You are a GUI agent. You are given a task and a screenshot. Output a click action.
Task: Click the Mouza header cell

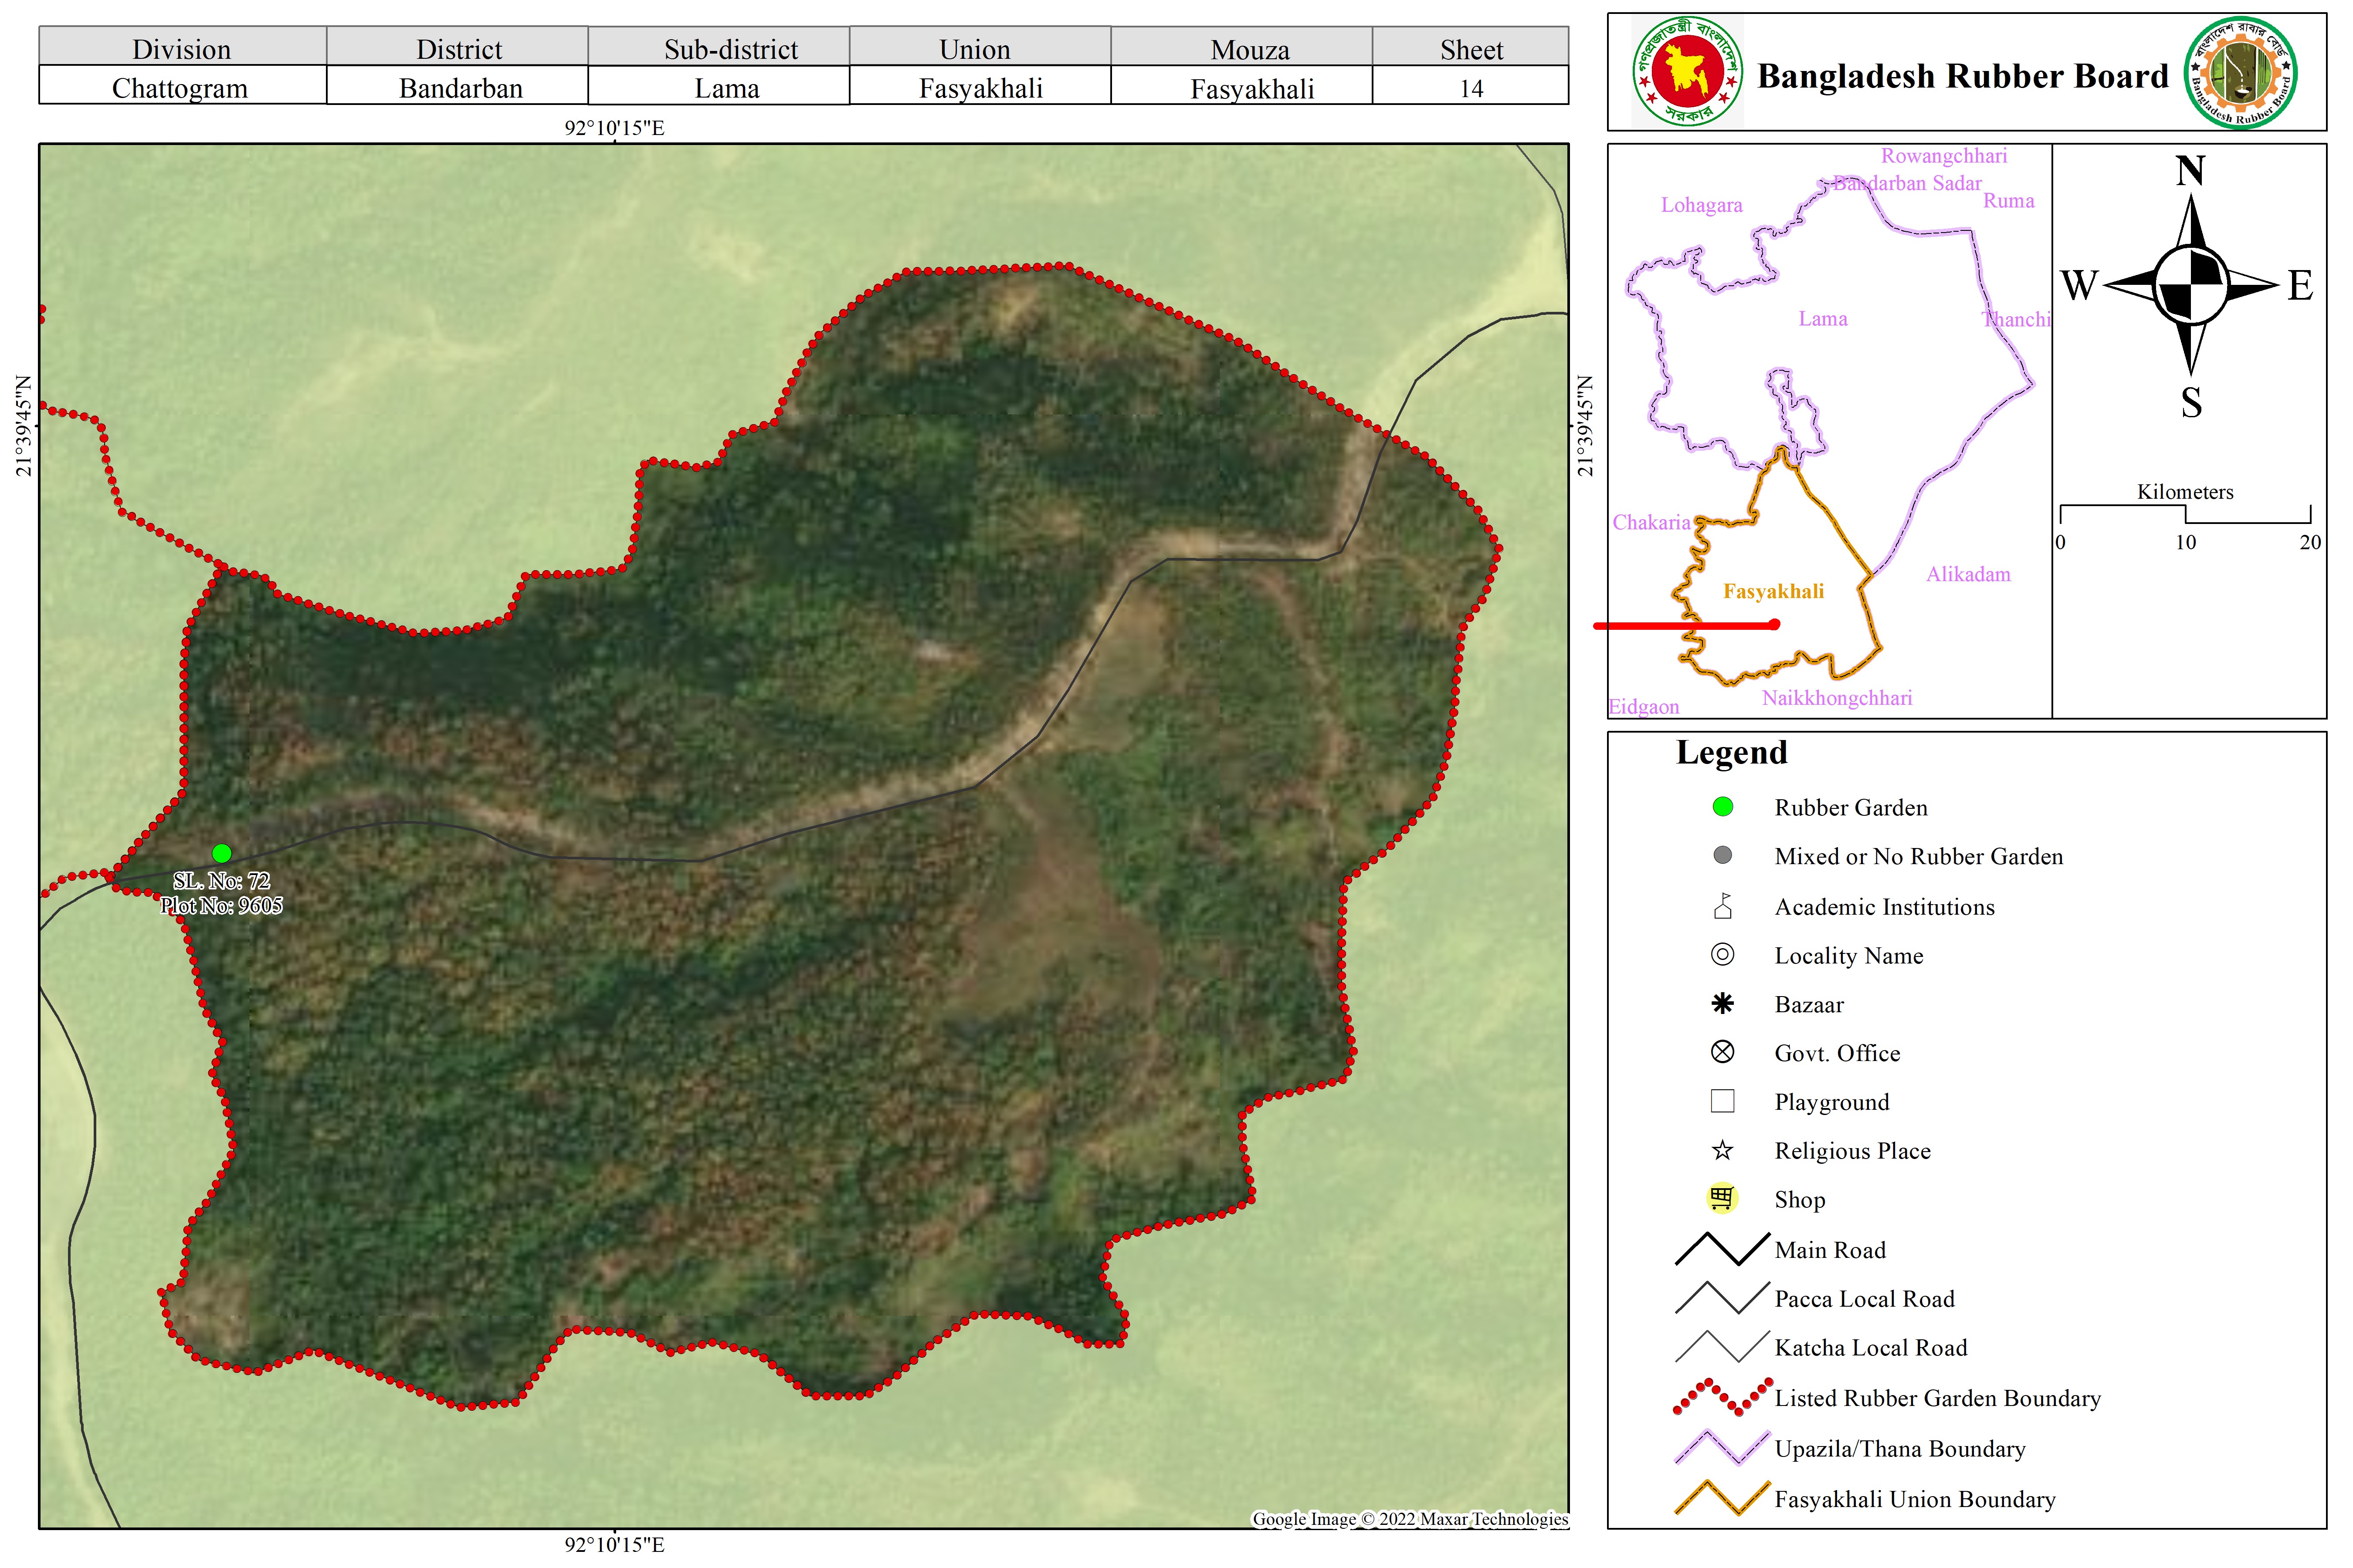coord(1250,49)
